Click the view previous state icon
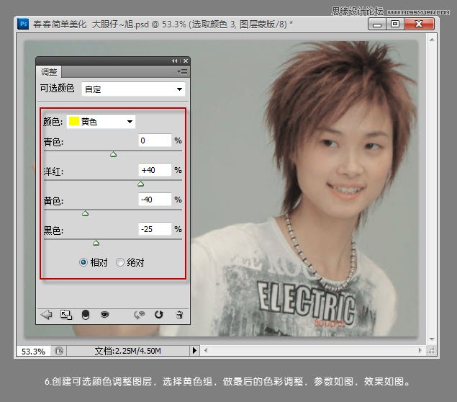The width and height of the screenshot is (457, 402). [x=140, y=315]
